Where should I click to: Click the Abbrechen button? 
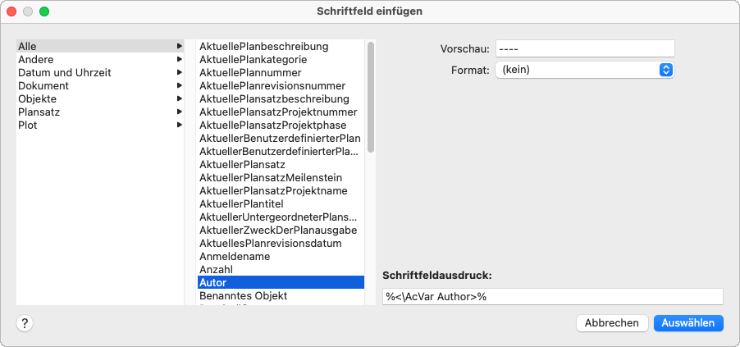click(x=612, y=323)
